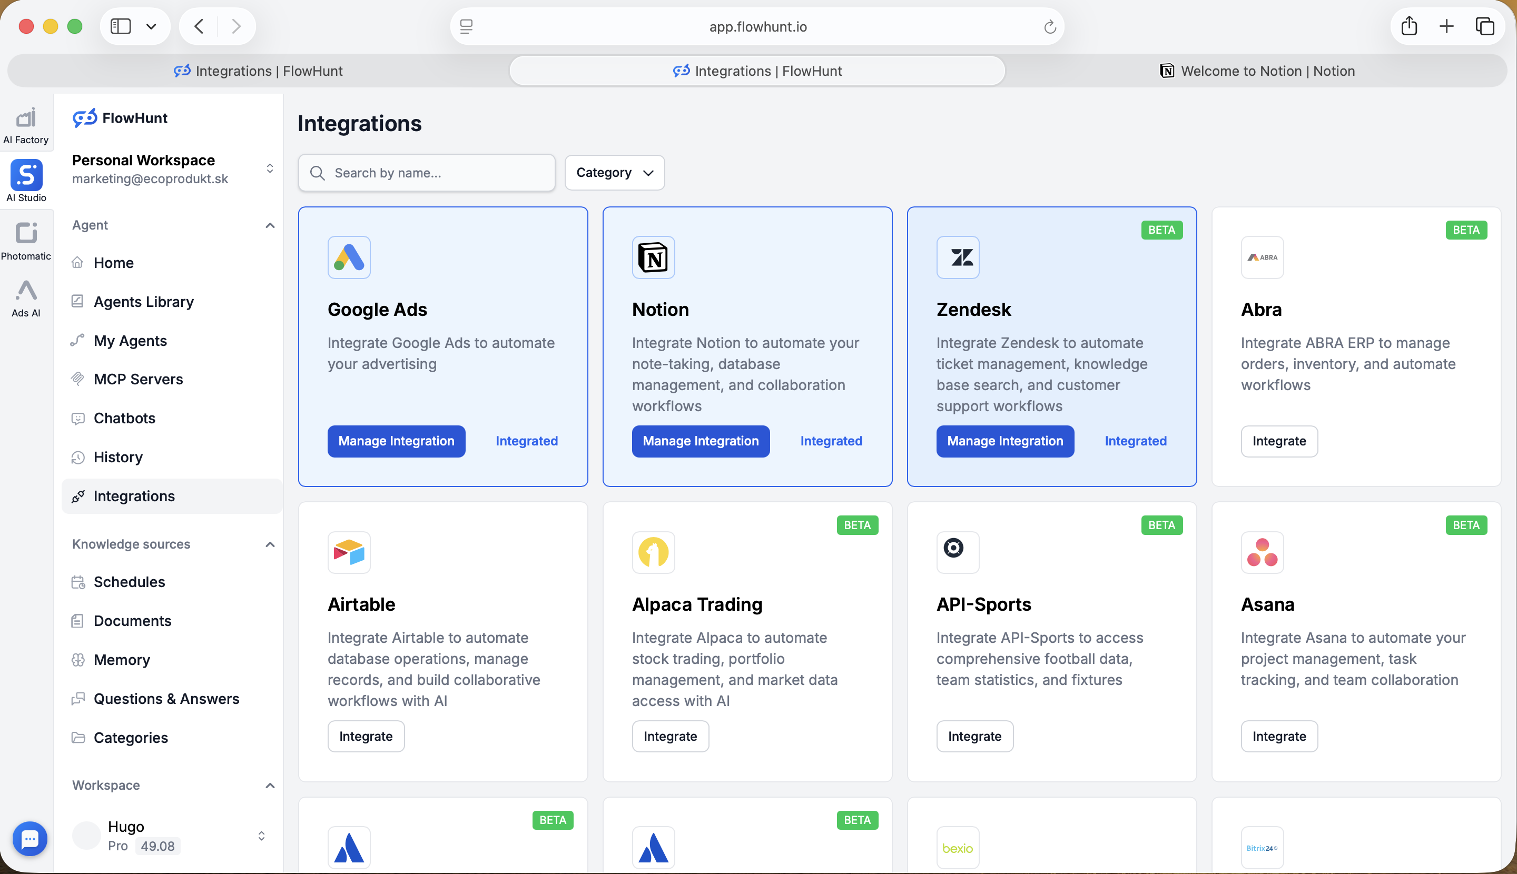Integrate Abra
The width and height of the screenshot is (1517, 874).
pyautogui.click(x=1279, y=441)
